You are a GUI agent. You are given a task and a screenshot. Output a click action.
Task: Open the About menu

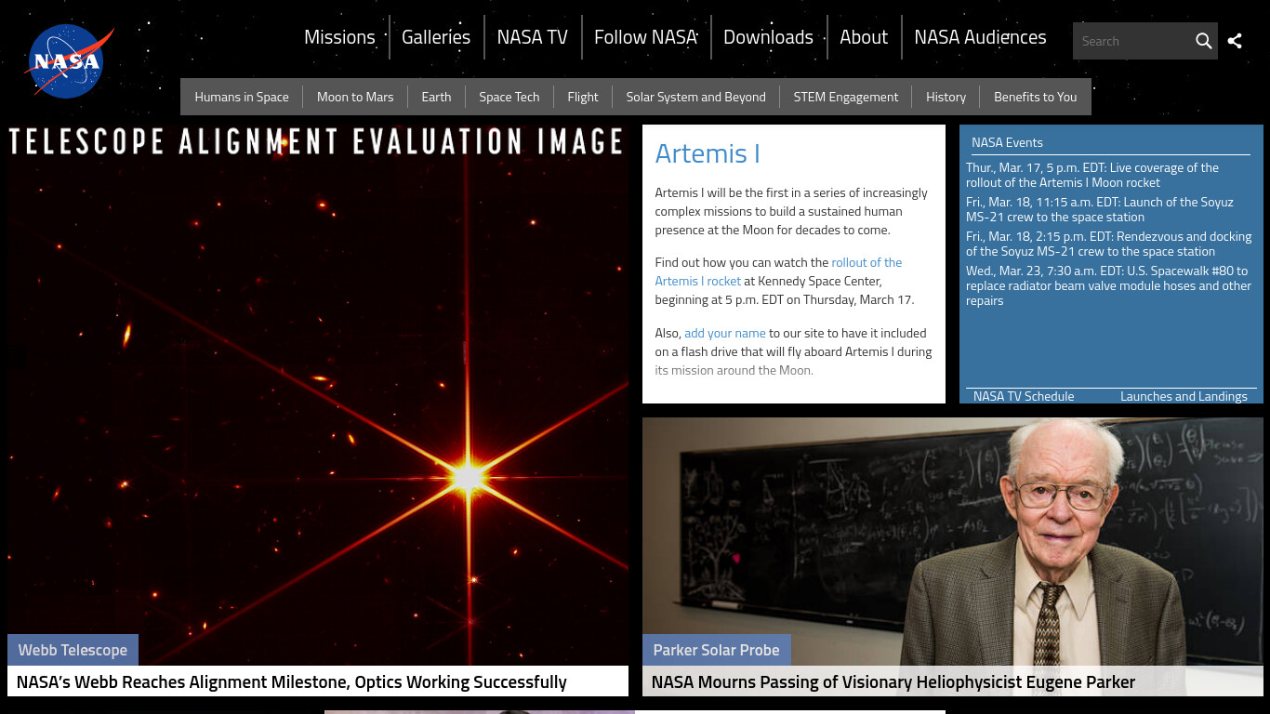point(864,37)
